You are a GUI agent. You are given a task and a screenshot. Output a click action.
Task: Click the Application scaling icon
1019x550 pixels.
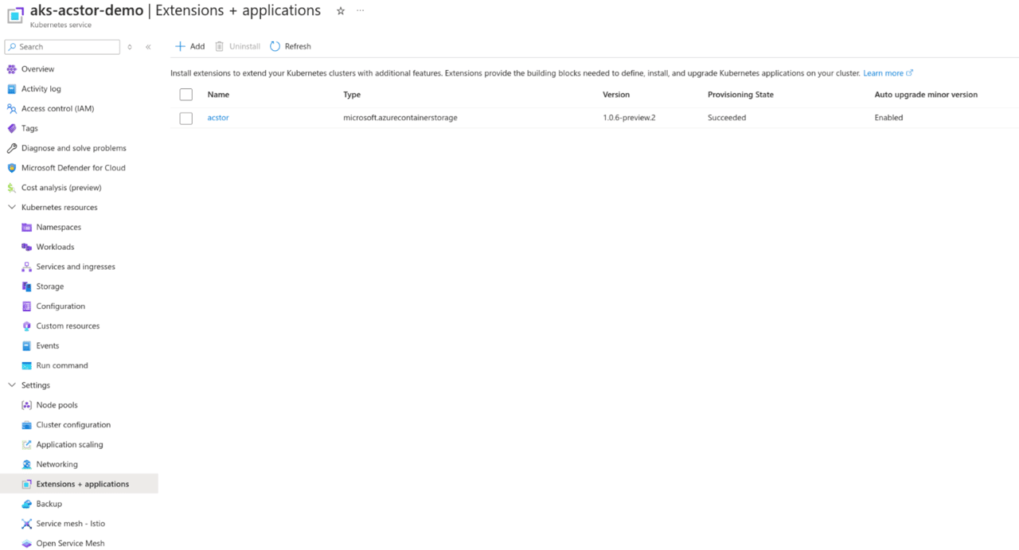pyautogui.click(x=26, y=445)
